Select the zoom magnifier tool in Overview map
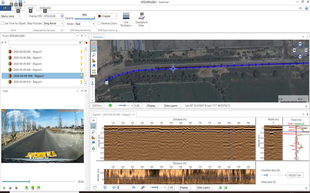 (94, 55)
